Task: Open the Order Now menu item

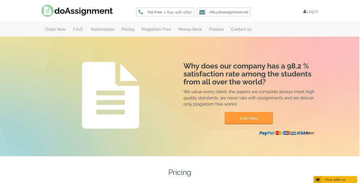Action: [55, 29]
